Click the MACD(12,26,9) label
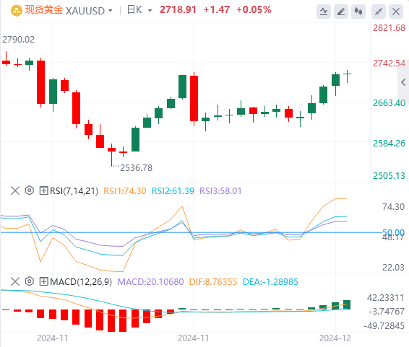 (81, 281)
